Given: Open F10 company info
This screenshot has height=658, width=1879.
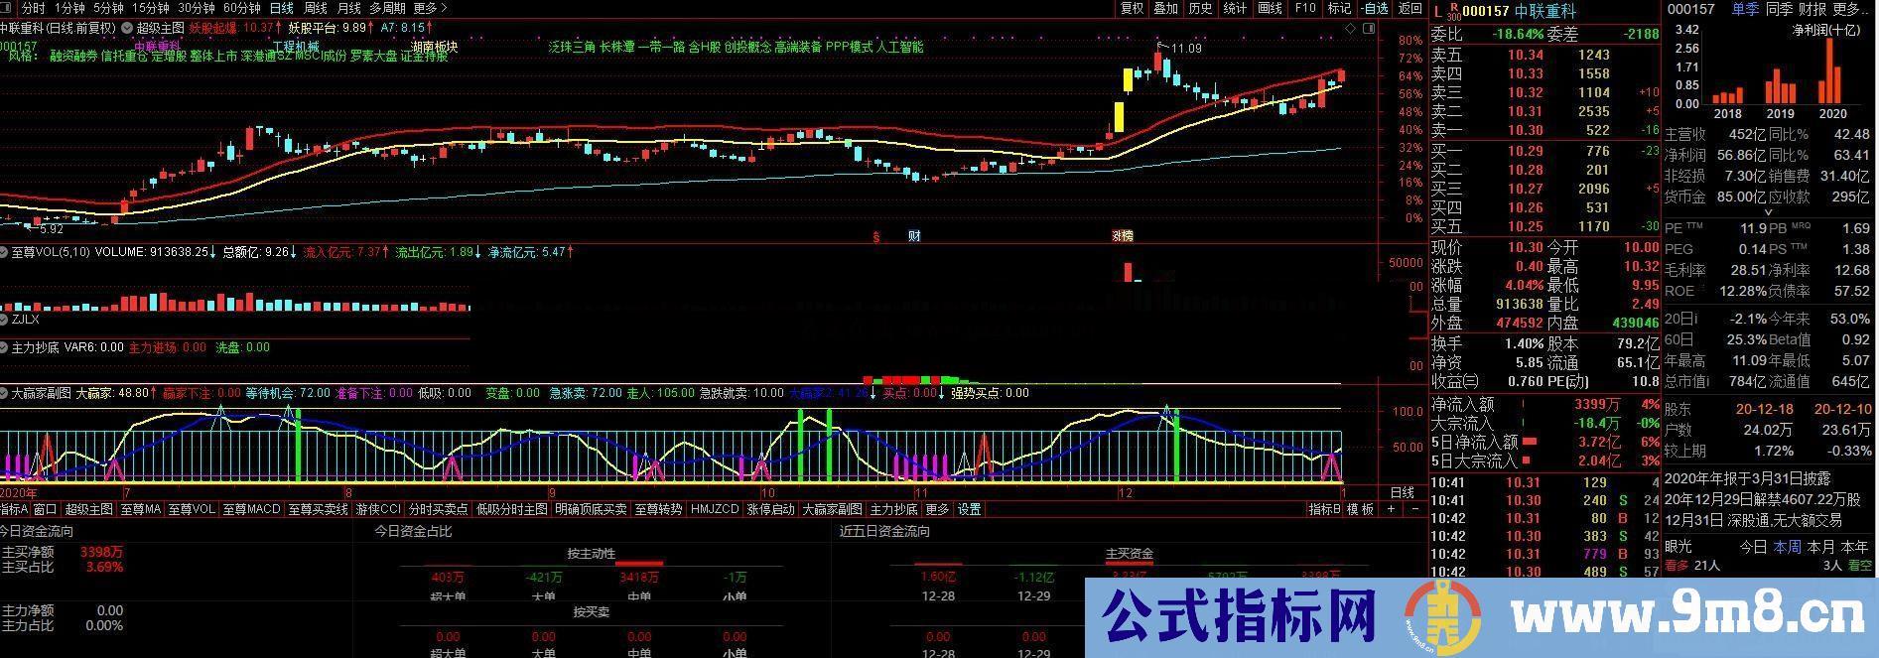Looking at the screenshot, I should (1305, 8).
